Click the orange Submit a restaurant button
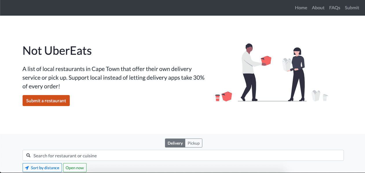 tap(46, 101)
